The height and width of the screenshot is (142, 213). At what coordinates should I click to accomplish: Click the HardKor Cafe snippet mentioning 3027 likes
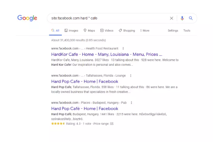pos(115,62)
